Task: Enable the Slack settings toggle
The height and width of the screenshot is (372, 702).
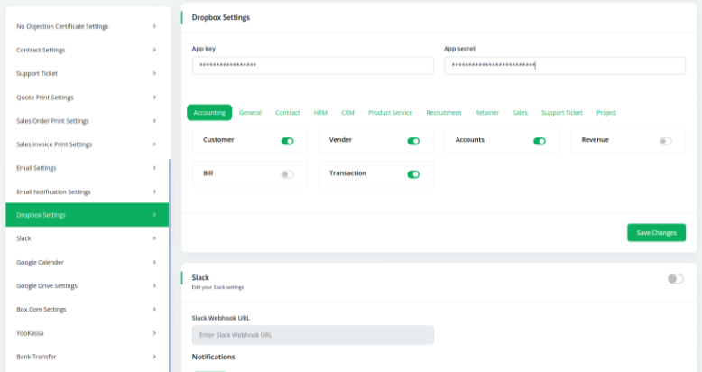Action: (x=675, y=279)
